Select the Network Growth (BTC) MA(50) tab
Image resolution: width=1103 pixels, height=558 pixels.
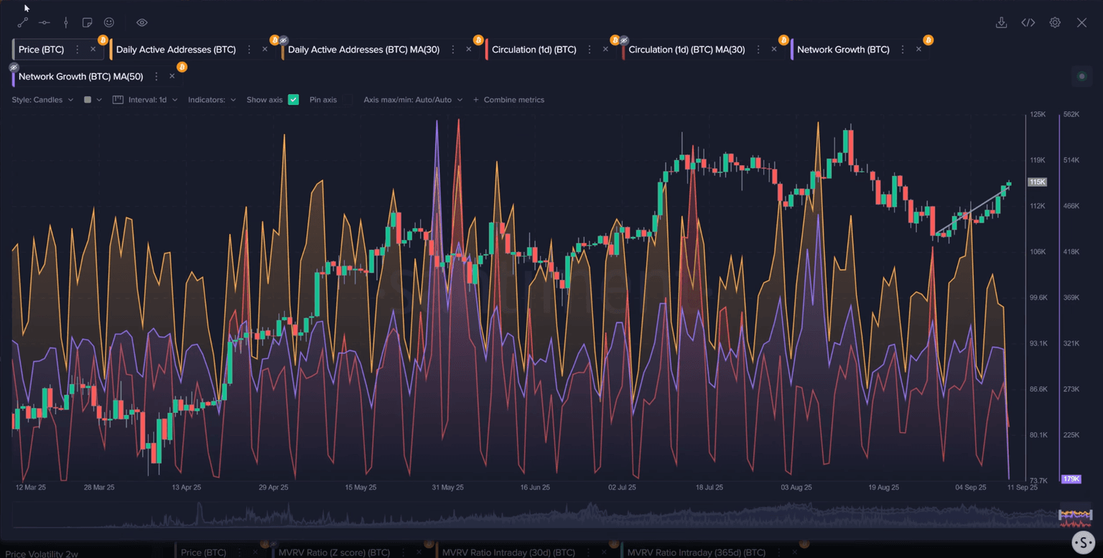[80, 76]
